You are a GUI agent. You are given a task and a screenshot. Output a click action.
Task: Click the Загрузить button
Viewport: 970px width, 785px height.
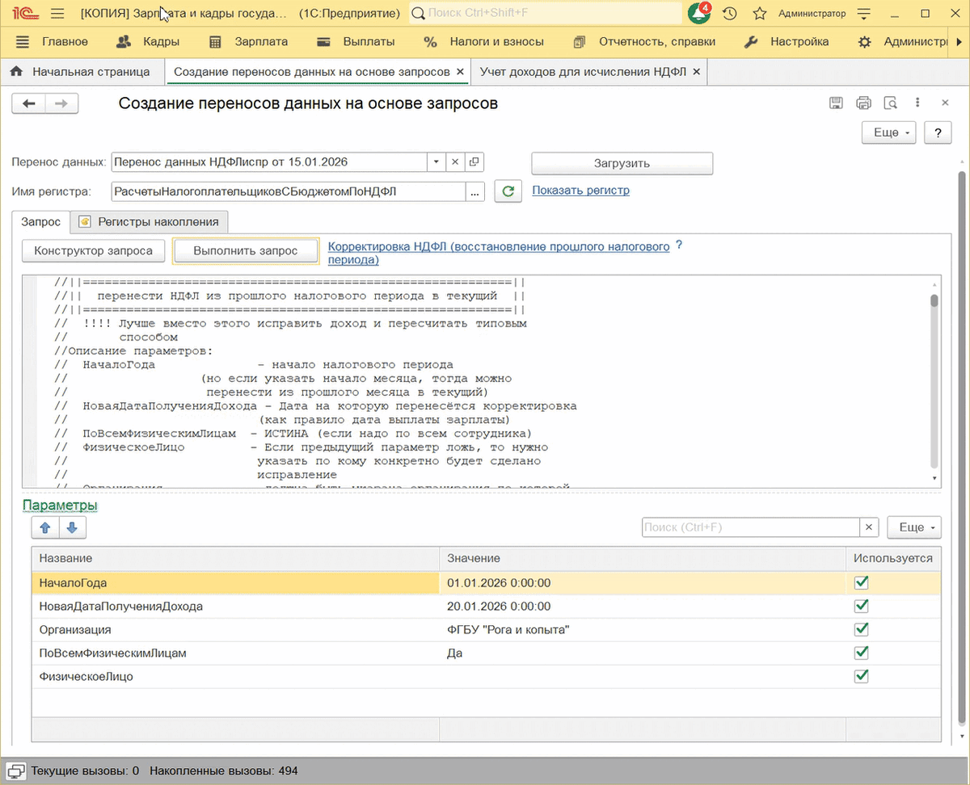click(x=622, y=163)
